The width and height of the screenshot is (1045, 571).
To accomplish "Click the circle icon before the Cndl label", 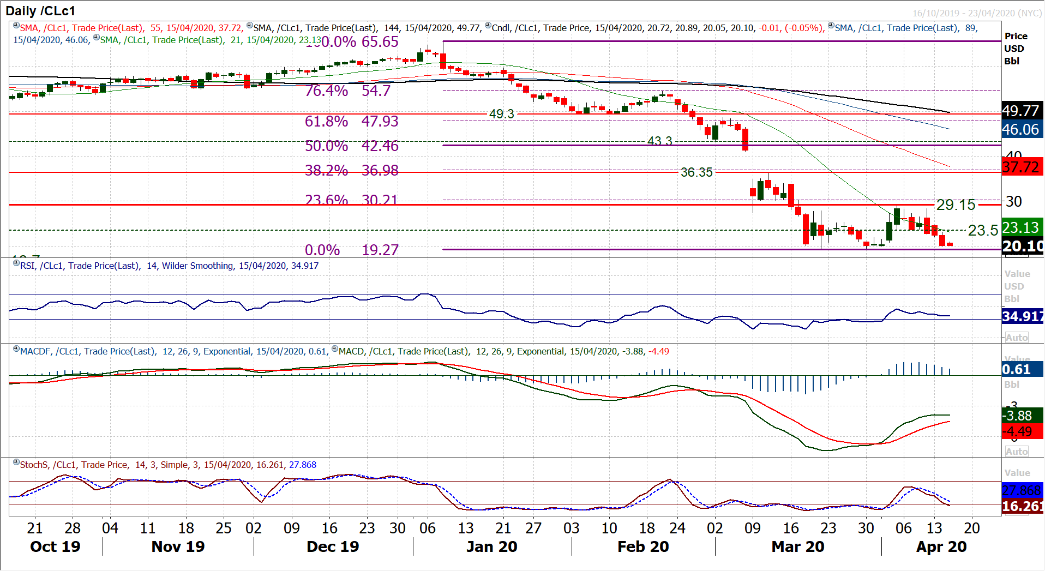I will pyautogui.click(x=488, y=26).
